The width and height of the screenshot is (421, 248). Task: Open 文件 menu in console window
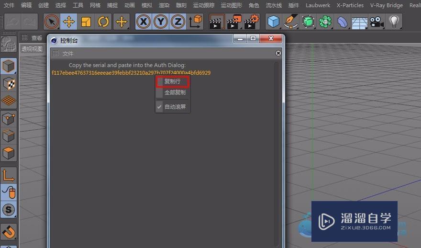(x=67, y=54)
